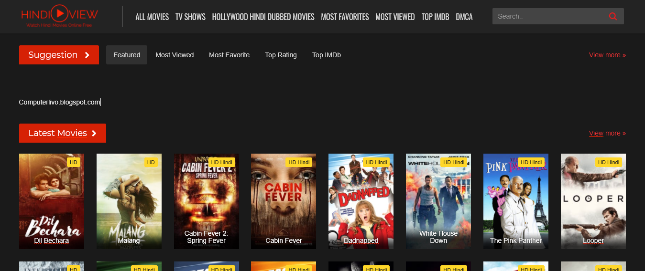The width and height of the screenshot is (645, 271).
Task: Open the TV Shows menu
Action: click(190, 17)
